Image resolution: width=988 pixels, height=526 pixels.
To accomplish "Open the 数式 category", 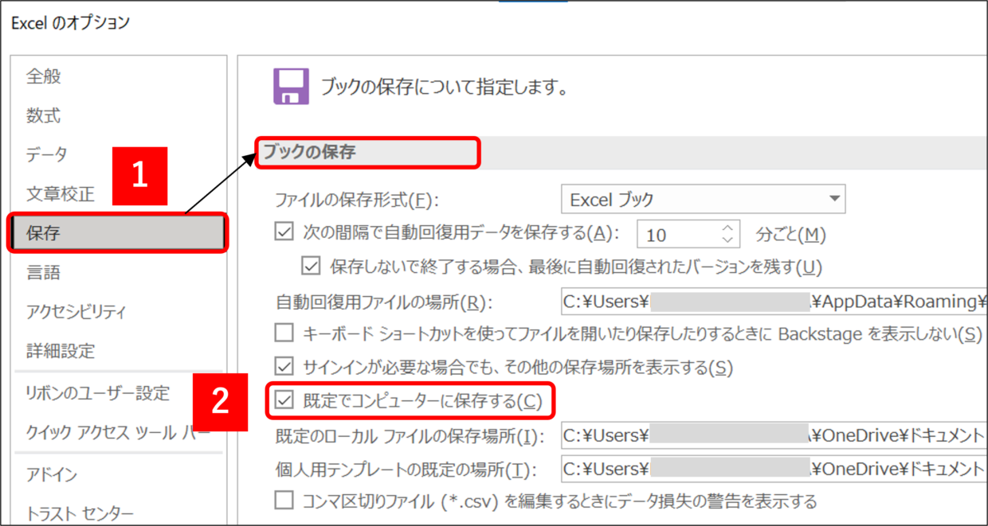I will point(44,116).
